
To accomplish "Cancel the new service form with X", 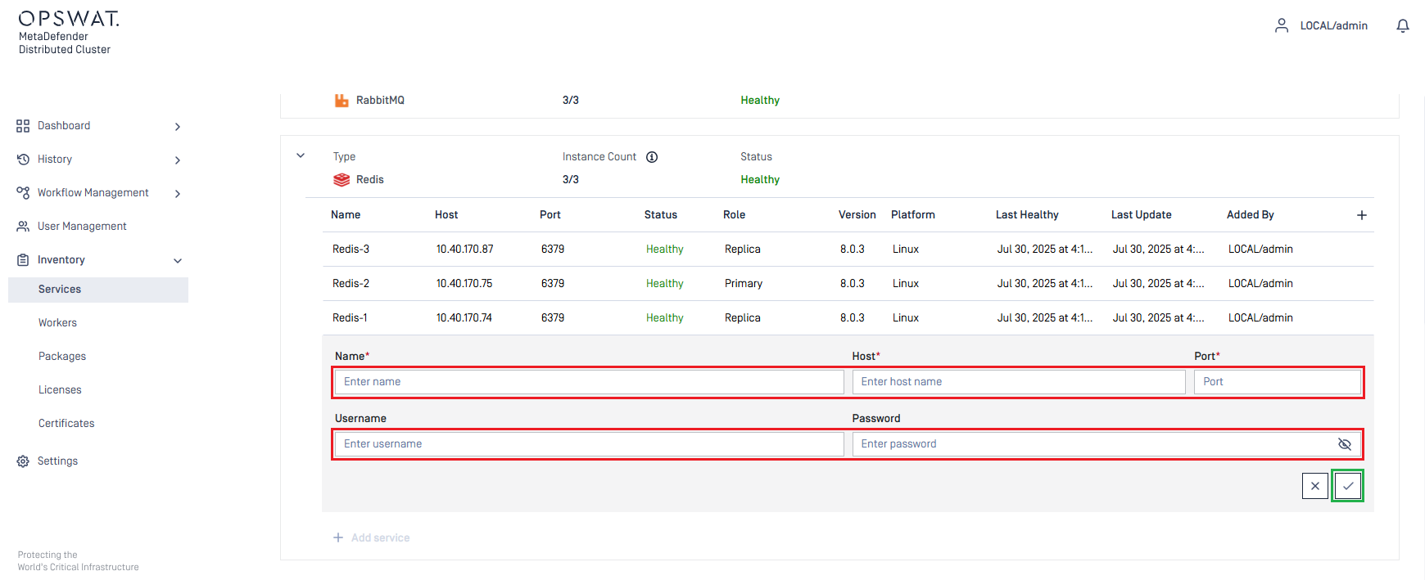I will (1314, 486).
